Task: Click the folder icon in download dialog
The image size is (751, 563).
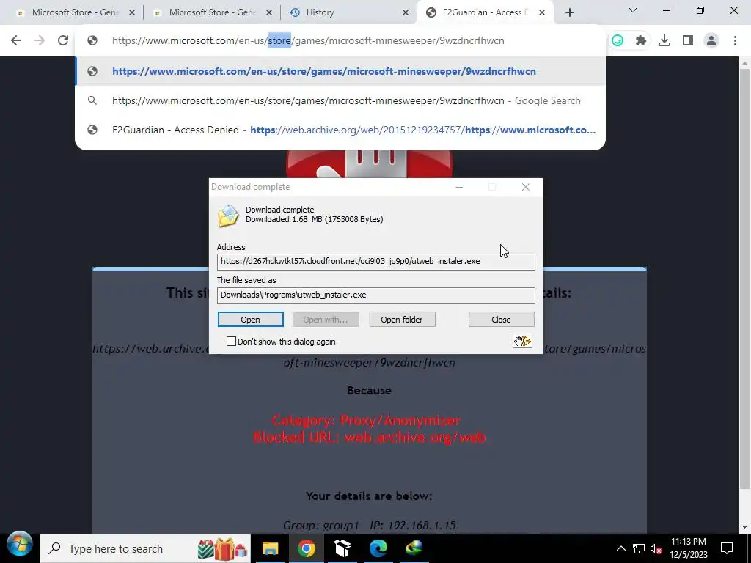Action: [228, 216]
